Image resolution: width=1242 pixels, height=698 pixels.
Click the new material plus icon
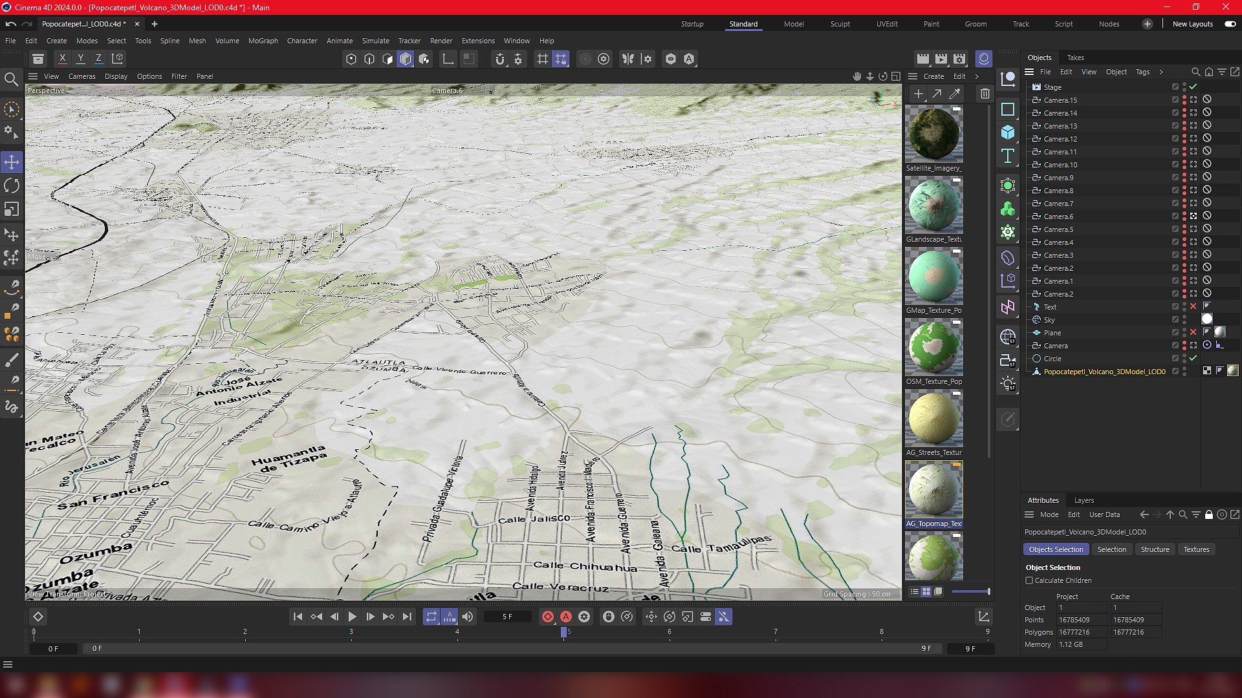[918, 94]
